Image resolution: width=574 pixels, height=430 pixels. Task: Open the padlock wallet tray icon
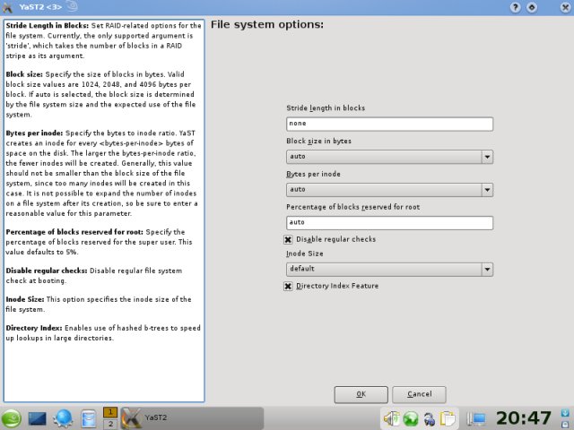tap(430, 419)
